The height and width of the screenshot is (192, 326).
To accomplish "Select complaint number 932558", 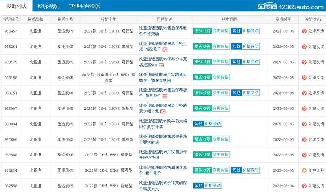I will (x=11, y=186).
